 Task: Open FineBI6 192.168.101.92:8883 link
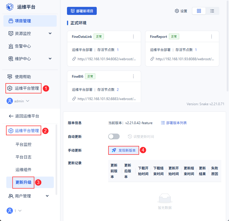[107, 99]
